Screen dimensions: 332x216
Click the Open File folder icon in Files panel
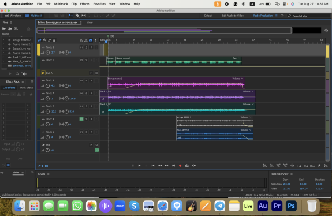(x=4, y=29)
